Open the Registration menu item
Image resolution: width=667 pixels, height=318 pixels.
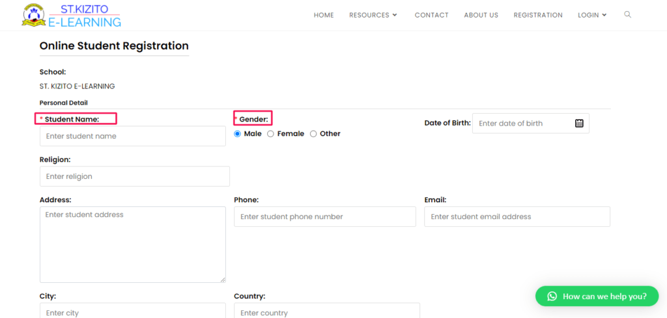(537, 16)
